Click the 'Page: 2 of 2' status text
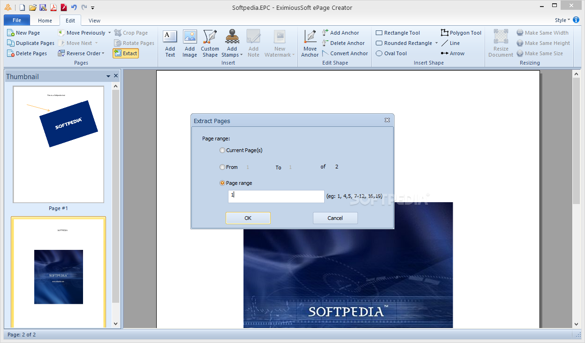Viewport: 585px width, 343px height. click(x=22, y=335)
